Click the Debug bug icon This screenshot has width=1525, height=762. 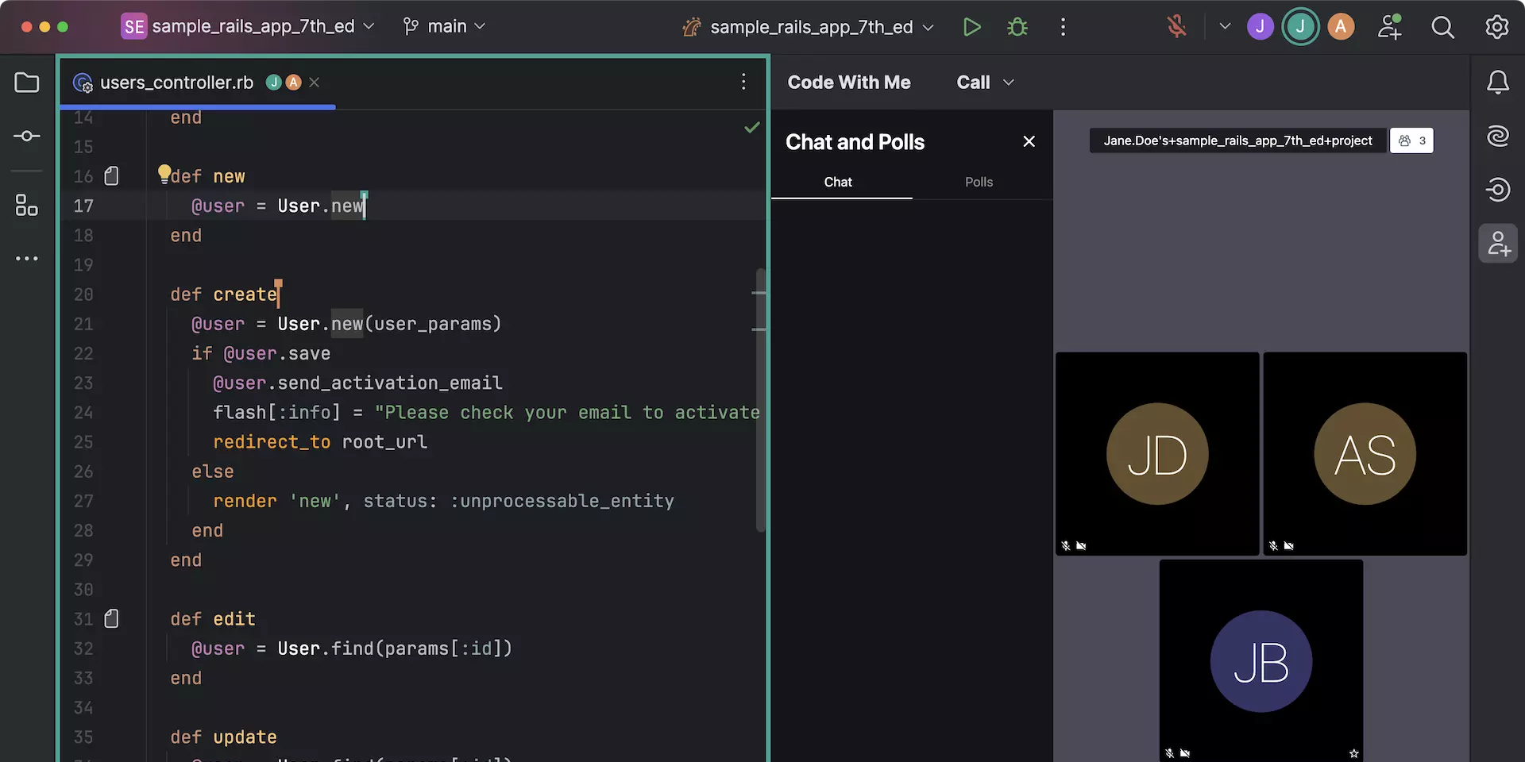click(1017, 27)
